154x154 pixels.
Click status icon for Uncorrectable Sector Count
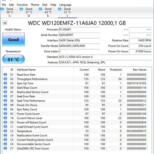(5, 144)
